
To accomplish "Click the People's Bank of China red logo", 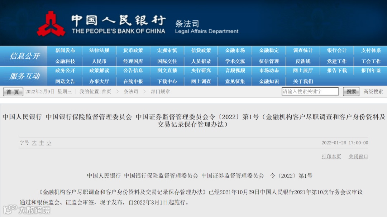I will (51, 24).
